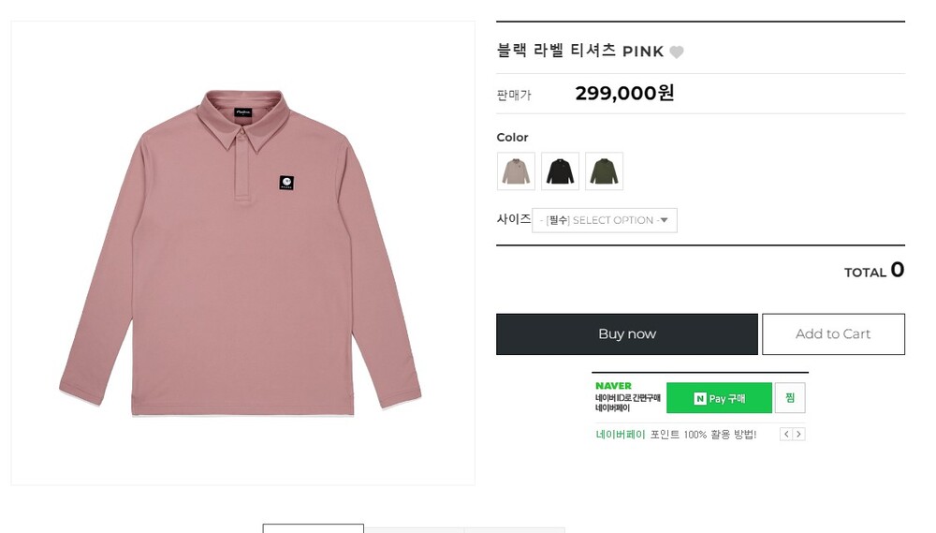Choose the black shirt color option
Image resolution: width=936 pixels, height=533 pixels.
560,171
